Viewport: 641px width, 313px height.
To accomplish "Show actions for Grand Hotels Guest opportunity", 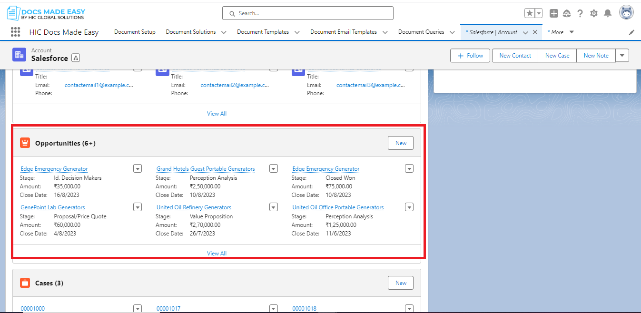I will [274, 168].
